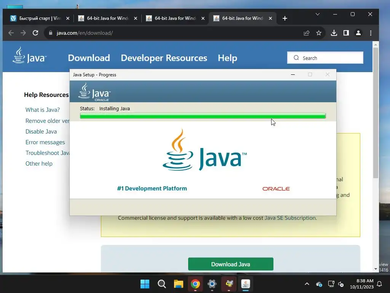
Task: Go back using browser back arrow
Action: point(11,33)
